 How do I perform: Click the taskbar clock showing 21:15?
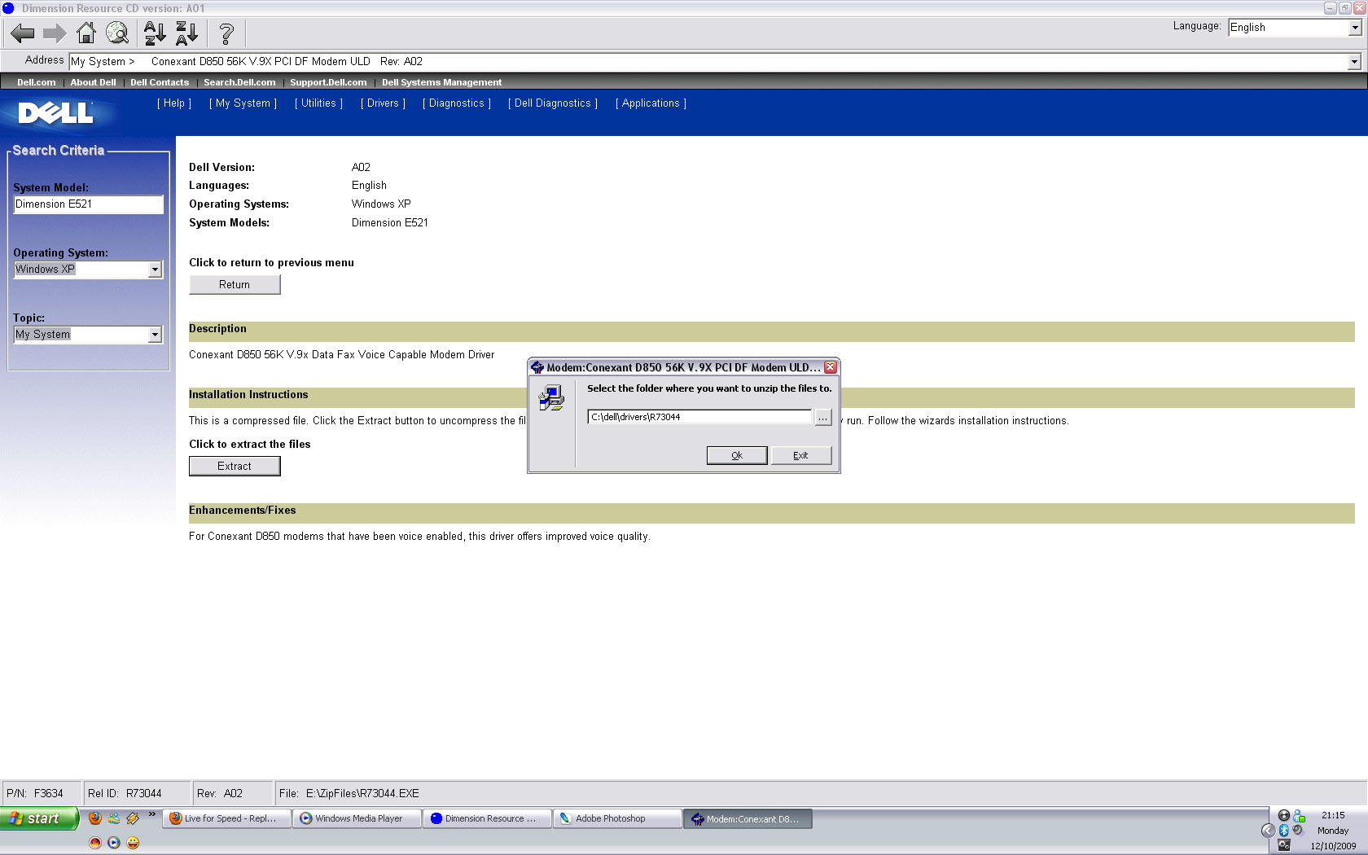[1333, 815]
